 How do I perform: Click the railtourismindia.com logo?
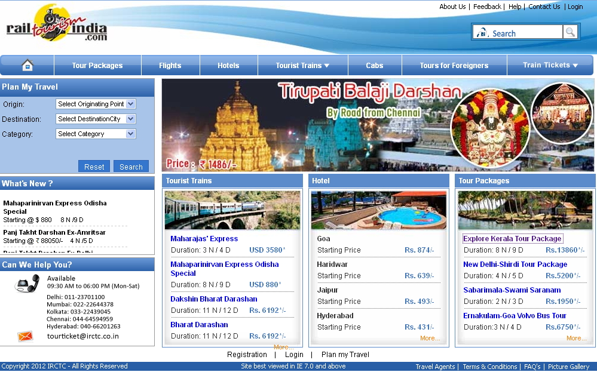(x=57, y=23)
